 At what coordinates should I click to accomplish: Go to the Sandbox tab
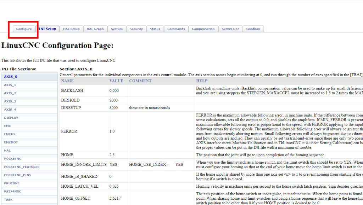click(253, 29)
